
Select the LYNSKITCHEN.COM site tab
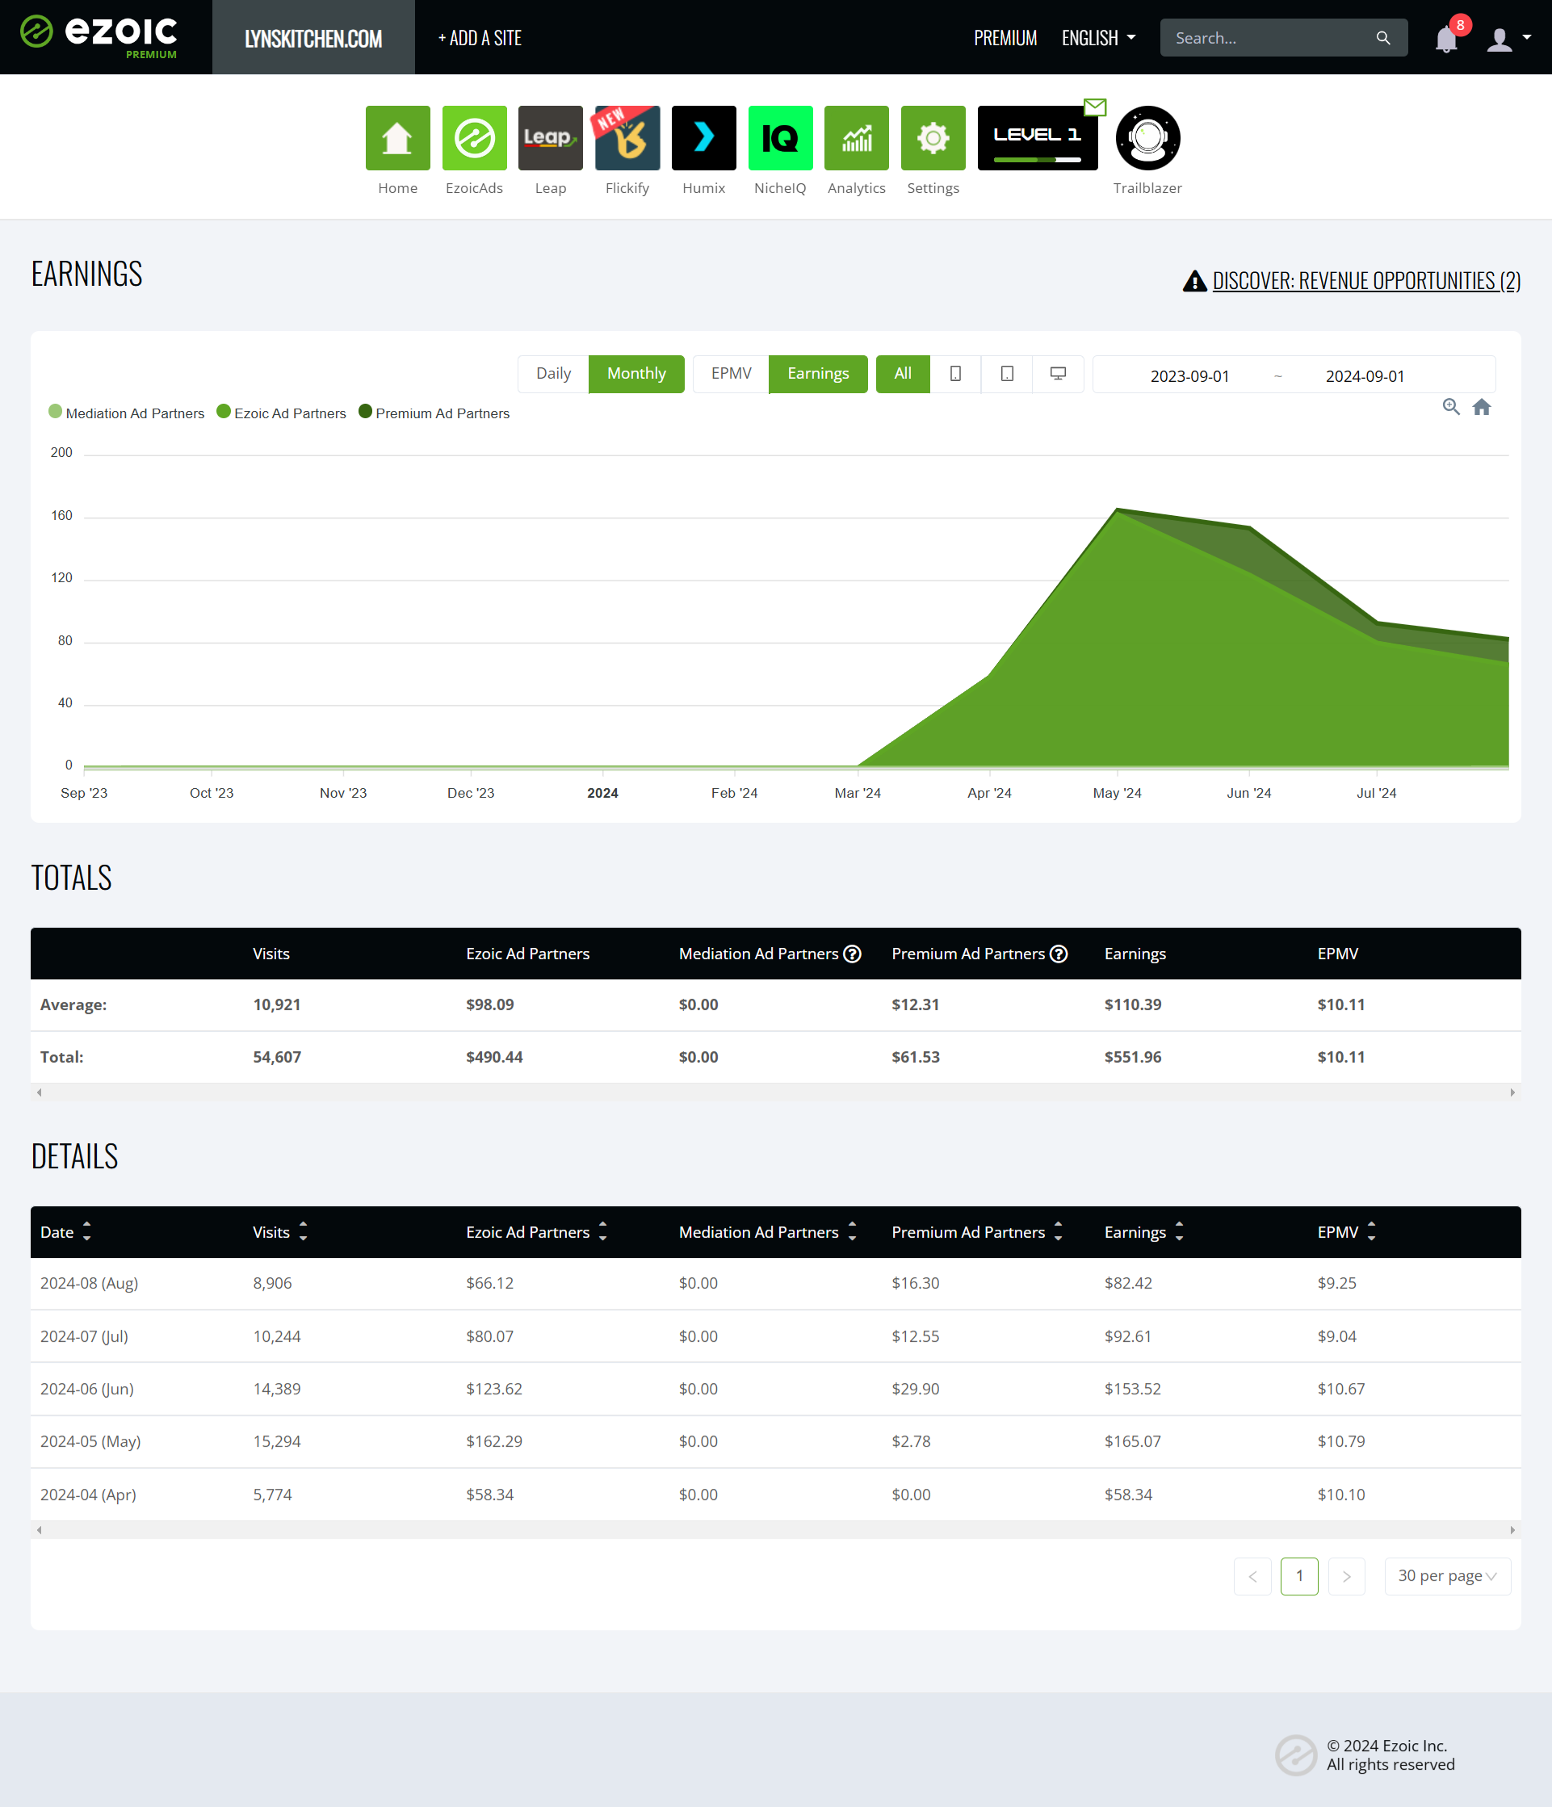(x=313, y=37)
